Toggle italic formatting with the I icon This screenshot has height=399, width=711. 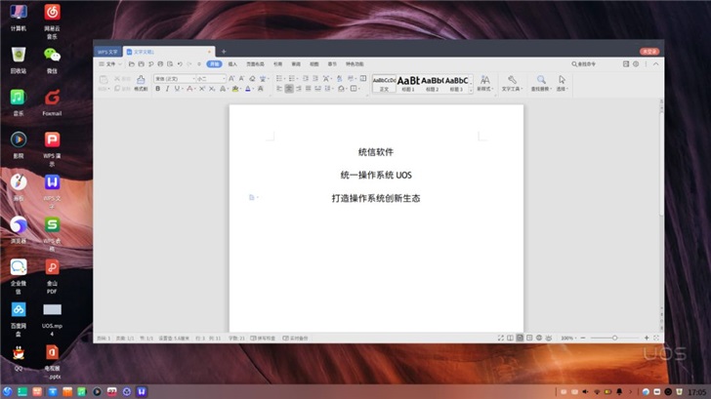tap(167, 89)
